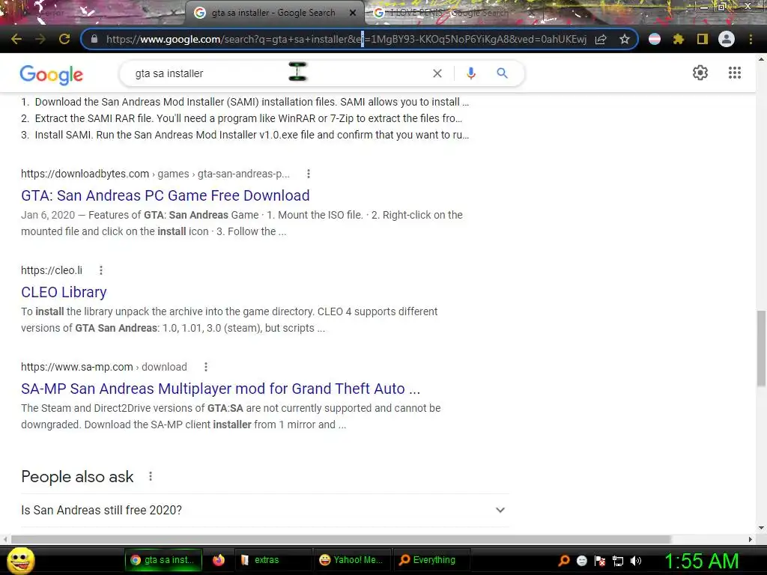The image size is (767, 575).
Task: Open 'GTA: San Andreas PC Game Free Download'
Action: click(166, 195)
